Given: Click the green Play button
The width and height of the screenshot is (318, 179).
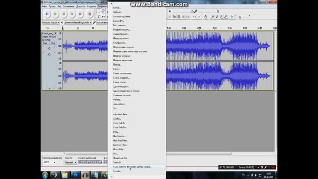Looking at the screenshot, I should (x=55, y=14).
